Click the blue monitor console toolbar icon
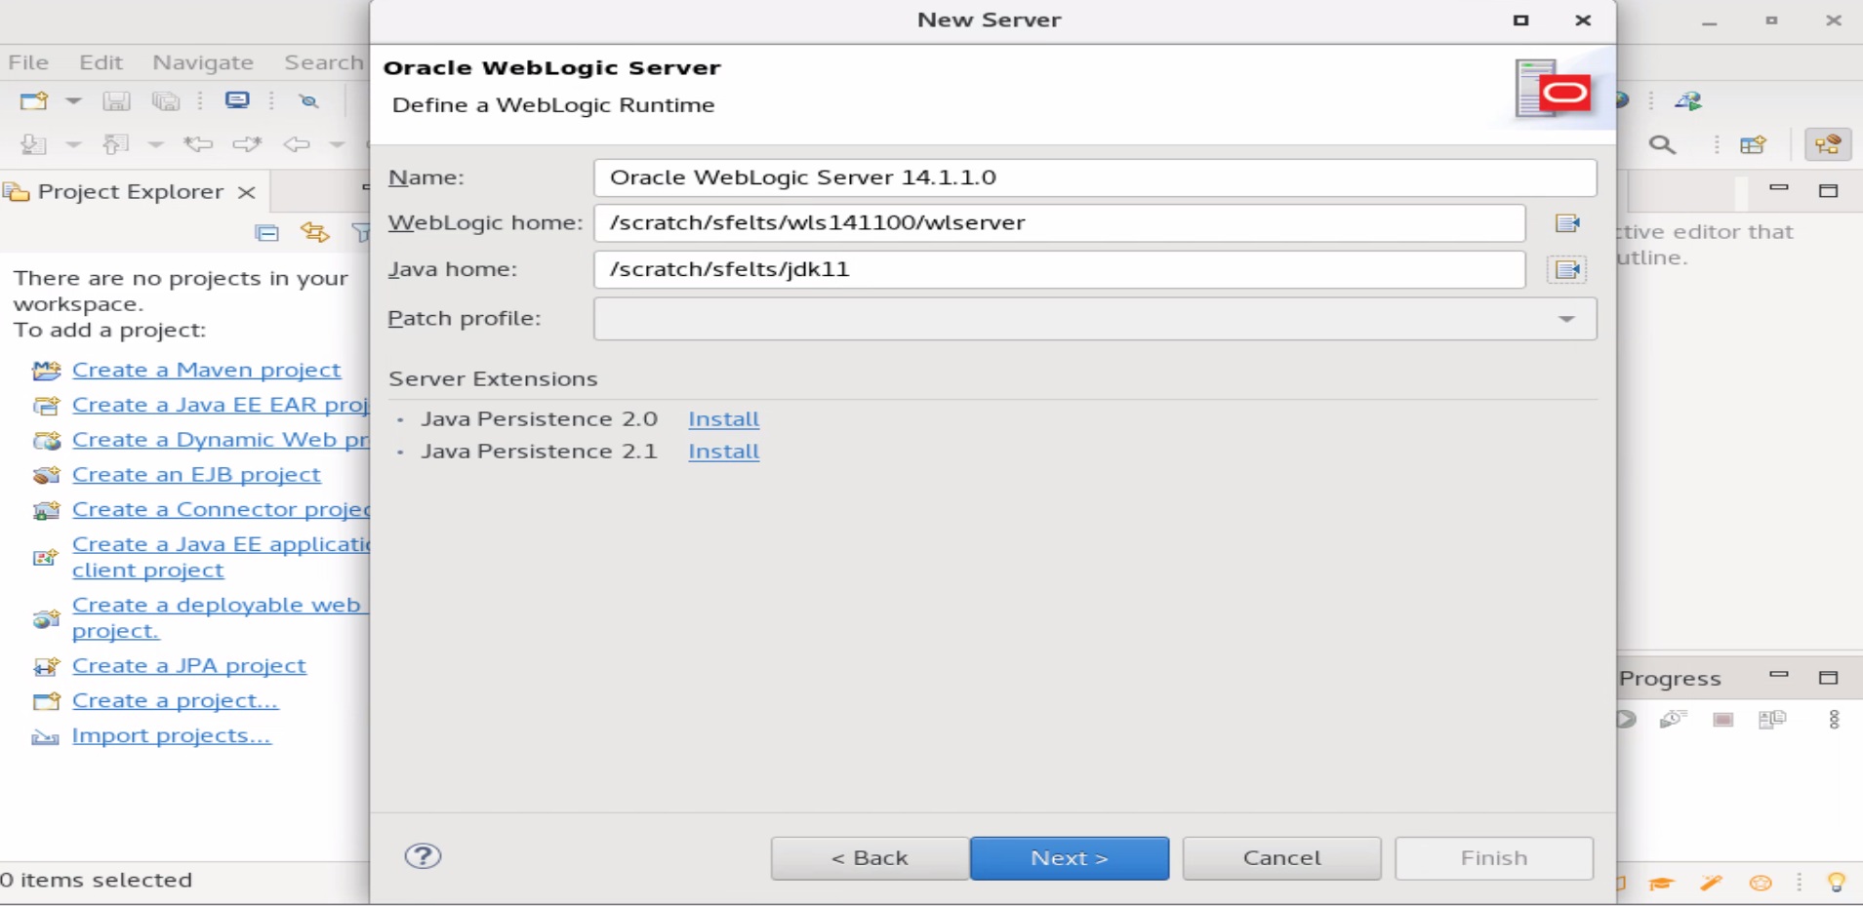The height and width of the screenshot is (906, 1863). coord(237,100)
